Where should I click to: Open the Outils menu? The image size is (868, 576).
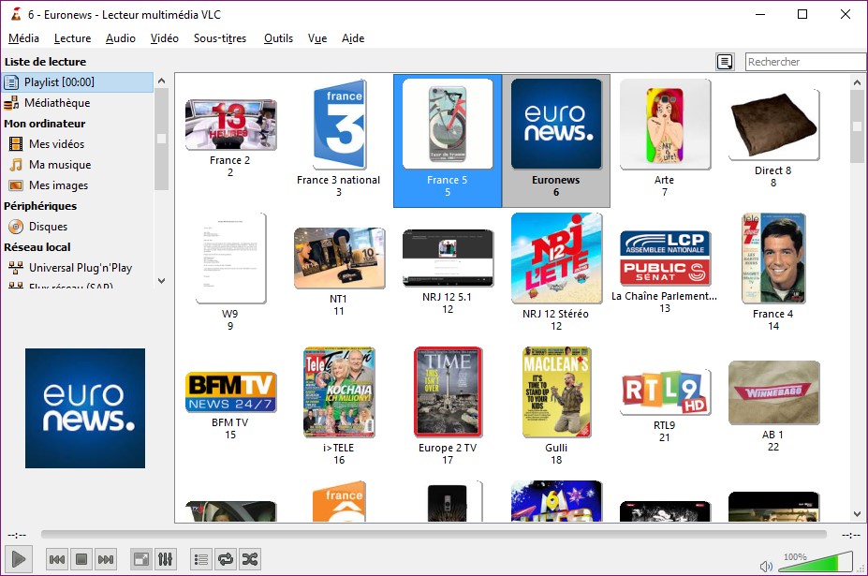click(278, 38)
